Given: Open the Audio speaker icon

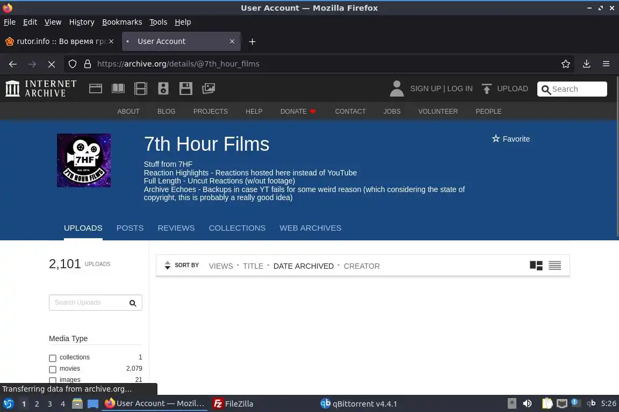Looking at the screenshot, I should tap(163, 89).
